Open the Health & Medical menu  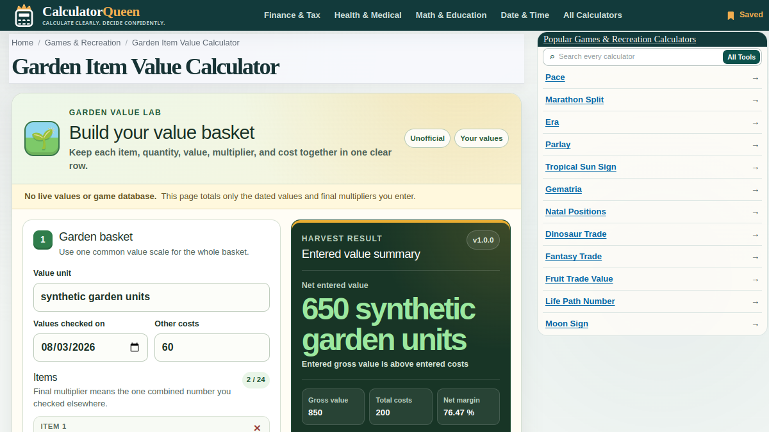click(x=368, y=15)
